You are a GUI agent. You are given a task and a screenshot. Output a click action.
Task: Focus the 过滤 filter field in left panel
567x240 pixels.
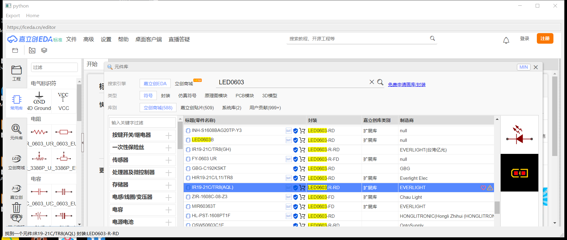pos(54,67)
